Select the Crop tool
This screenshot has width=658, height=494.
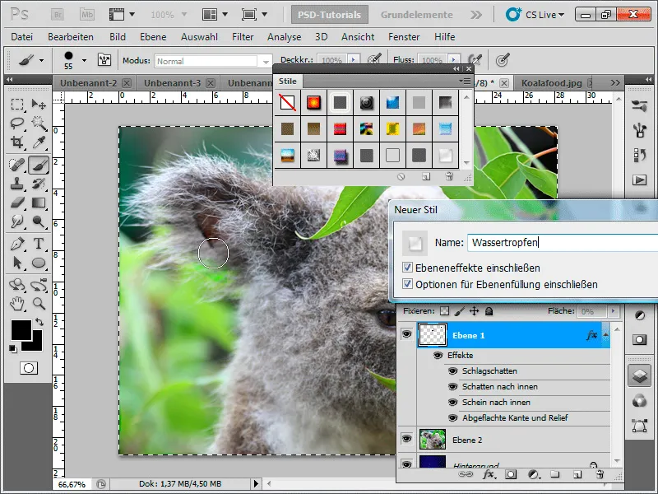(x=17, y=142)
